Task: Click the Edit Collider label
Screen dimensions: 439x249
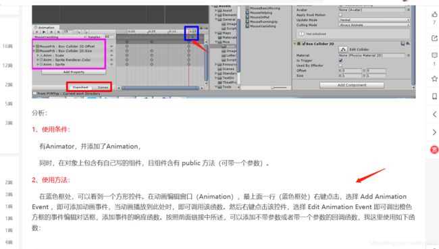Action: (359, 49)
